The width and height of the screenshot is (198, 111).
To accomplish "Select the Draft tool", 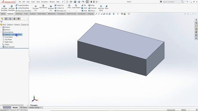I will click(84, 8).
